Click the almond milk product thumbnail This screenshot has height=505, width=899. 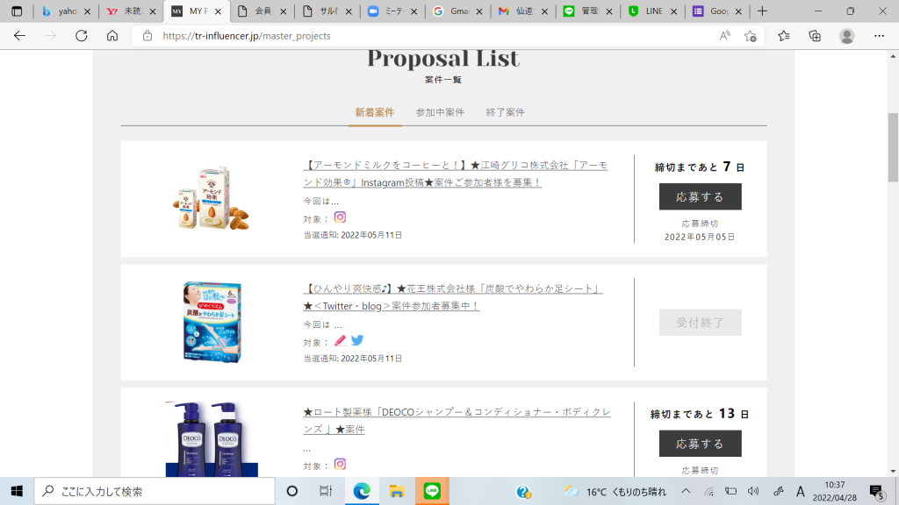tap(212, 198)
